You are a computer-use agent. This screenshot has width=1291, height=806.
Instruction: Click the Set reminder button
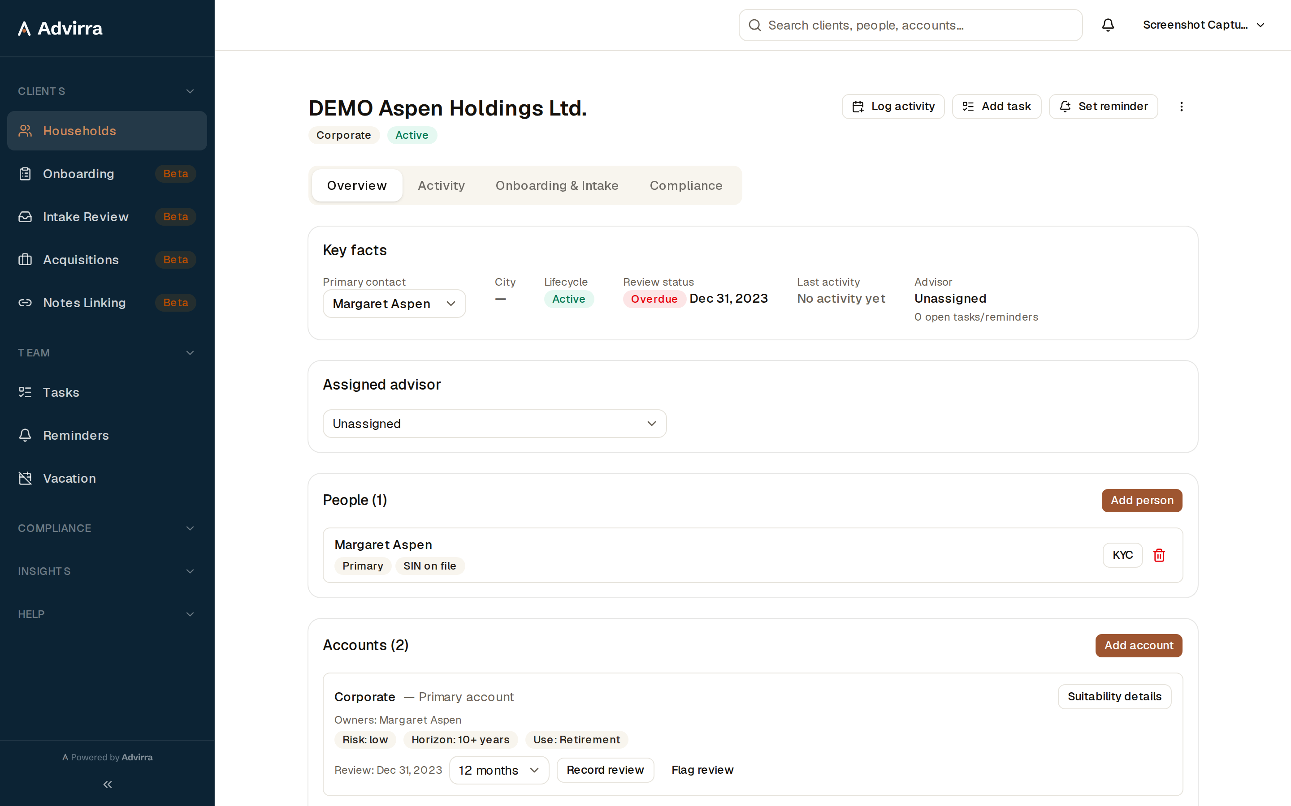[x=1103, y=107]
